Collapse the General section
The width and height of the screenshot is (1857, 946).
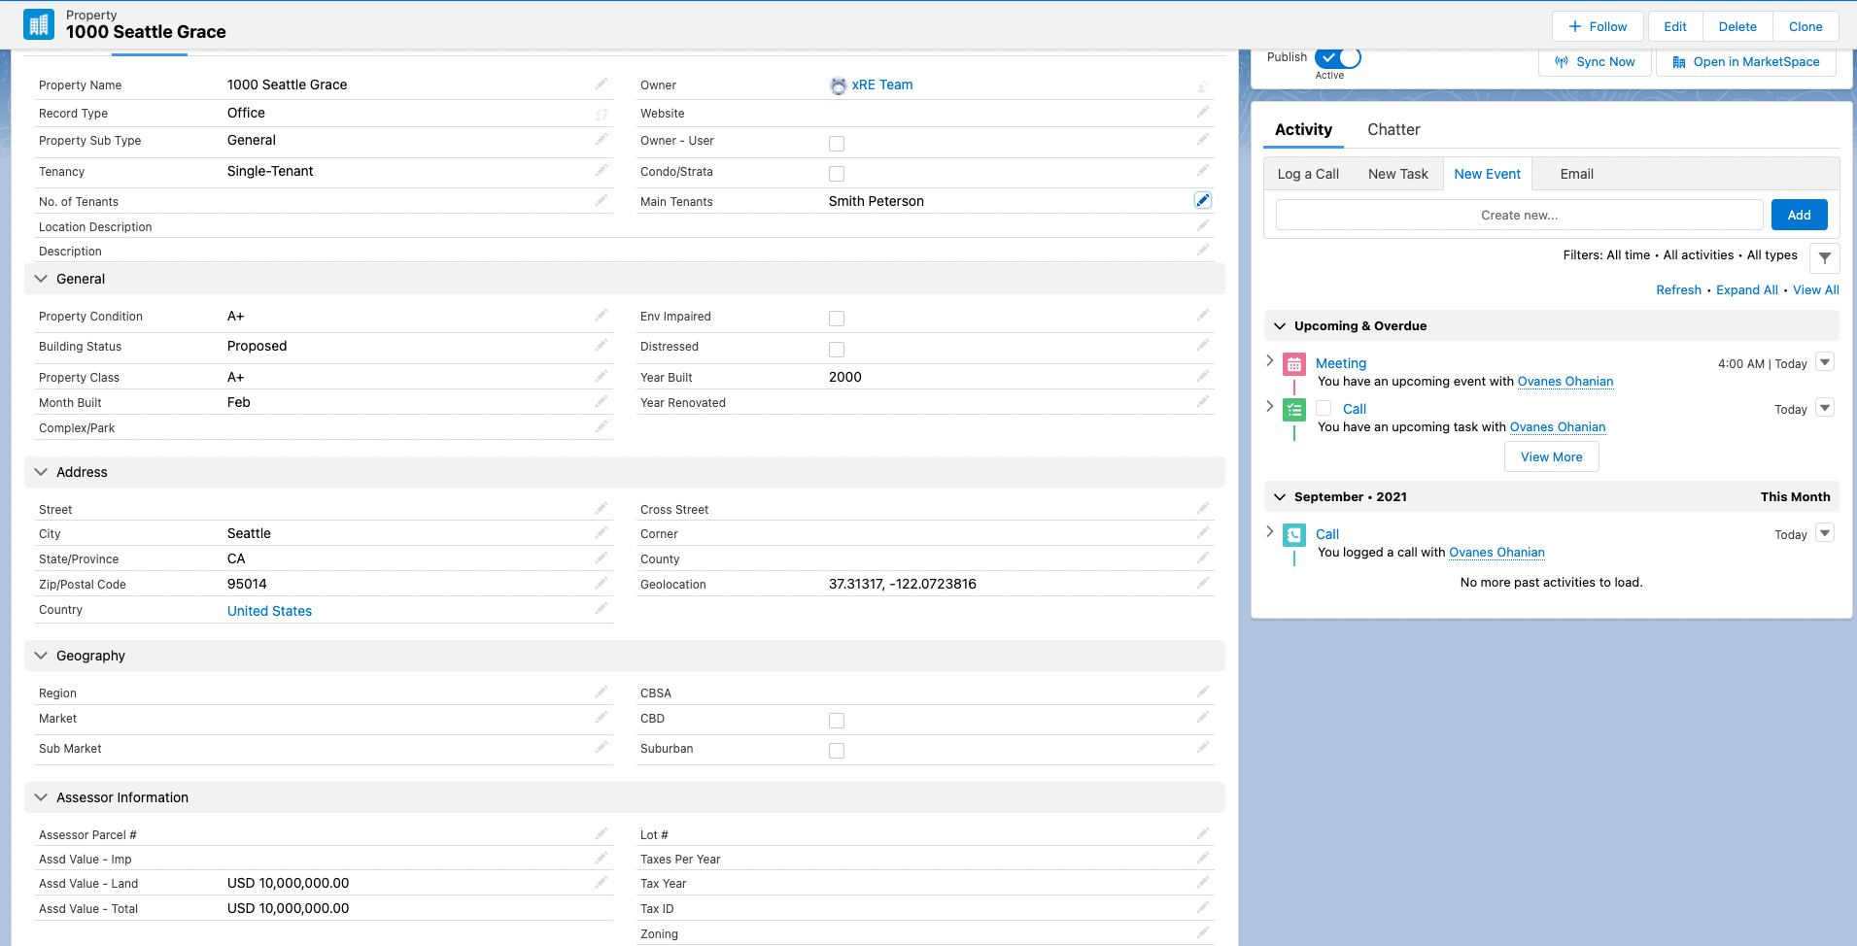41,279
